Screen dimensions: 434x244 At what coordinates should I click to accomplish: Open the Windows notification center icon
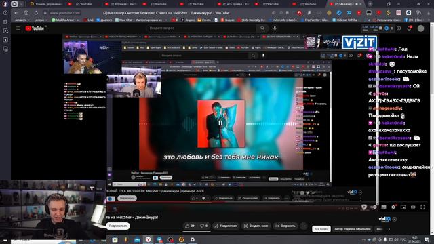(427, 239)
